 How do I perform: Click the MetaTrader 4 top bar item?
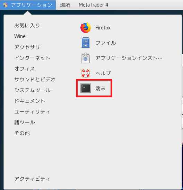[93, 5]
